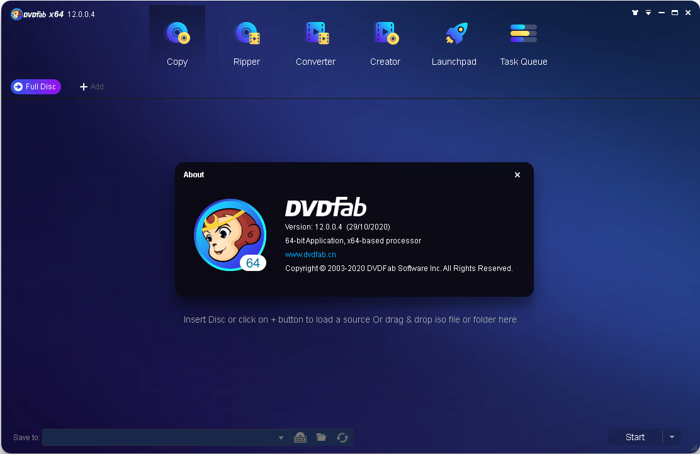Click the Insert Disc hint text
Screen dimensions: 700x454
click(350, 319)
